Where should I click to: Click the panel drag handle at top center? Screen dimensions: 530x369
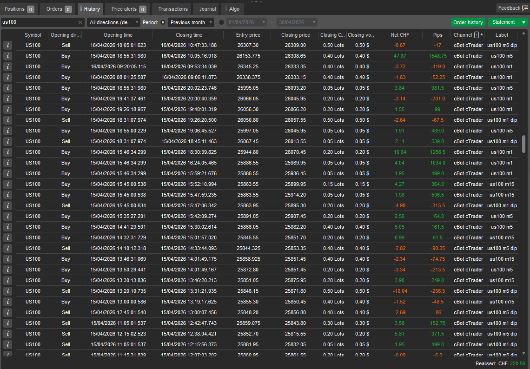pyautogui.click(x=256, y=2)
